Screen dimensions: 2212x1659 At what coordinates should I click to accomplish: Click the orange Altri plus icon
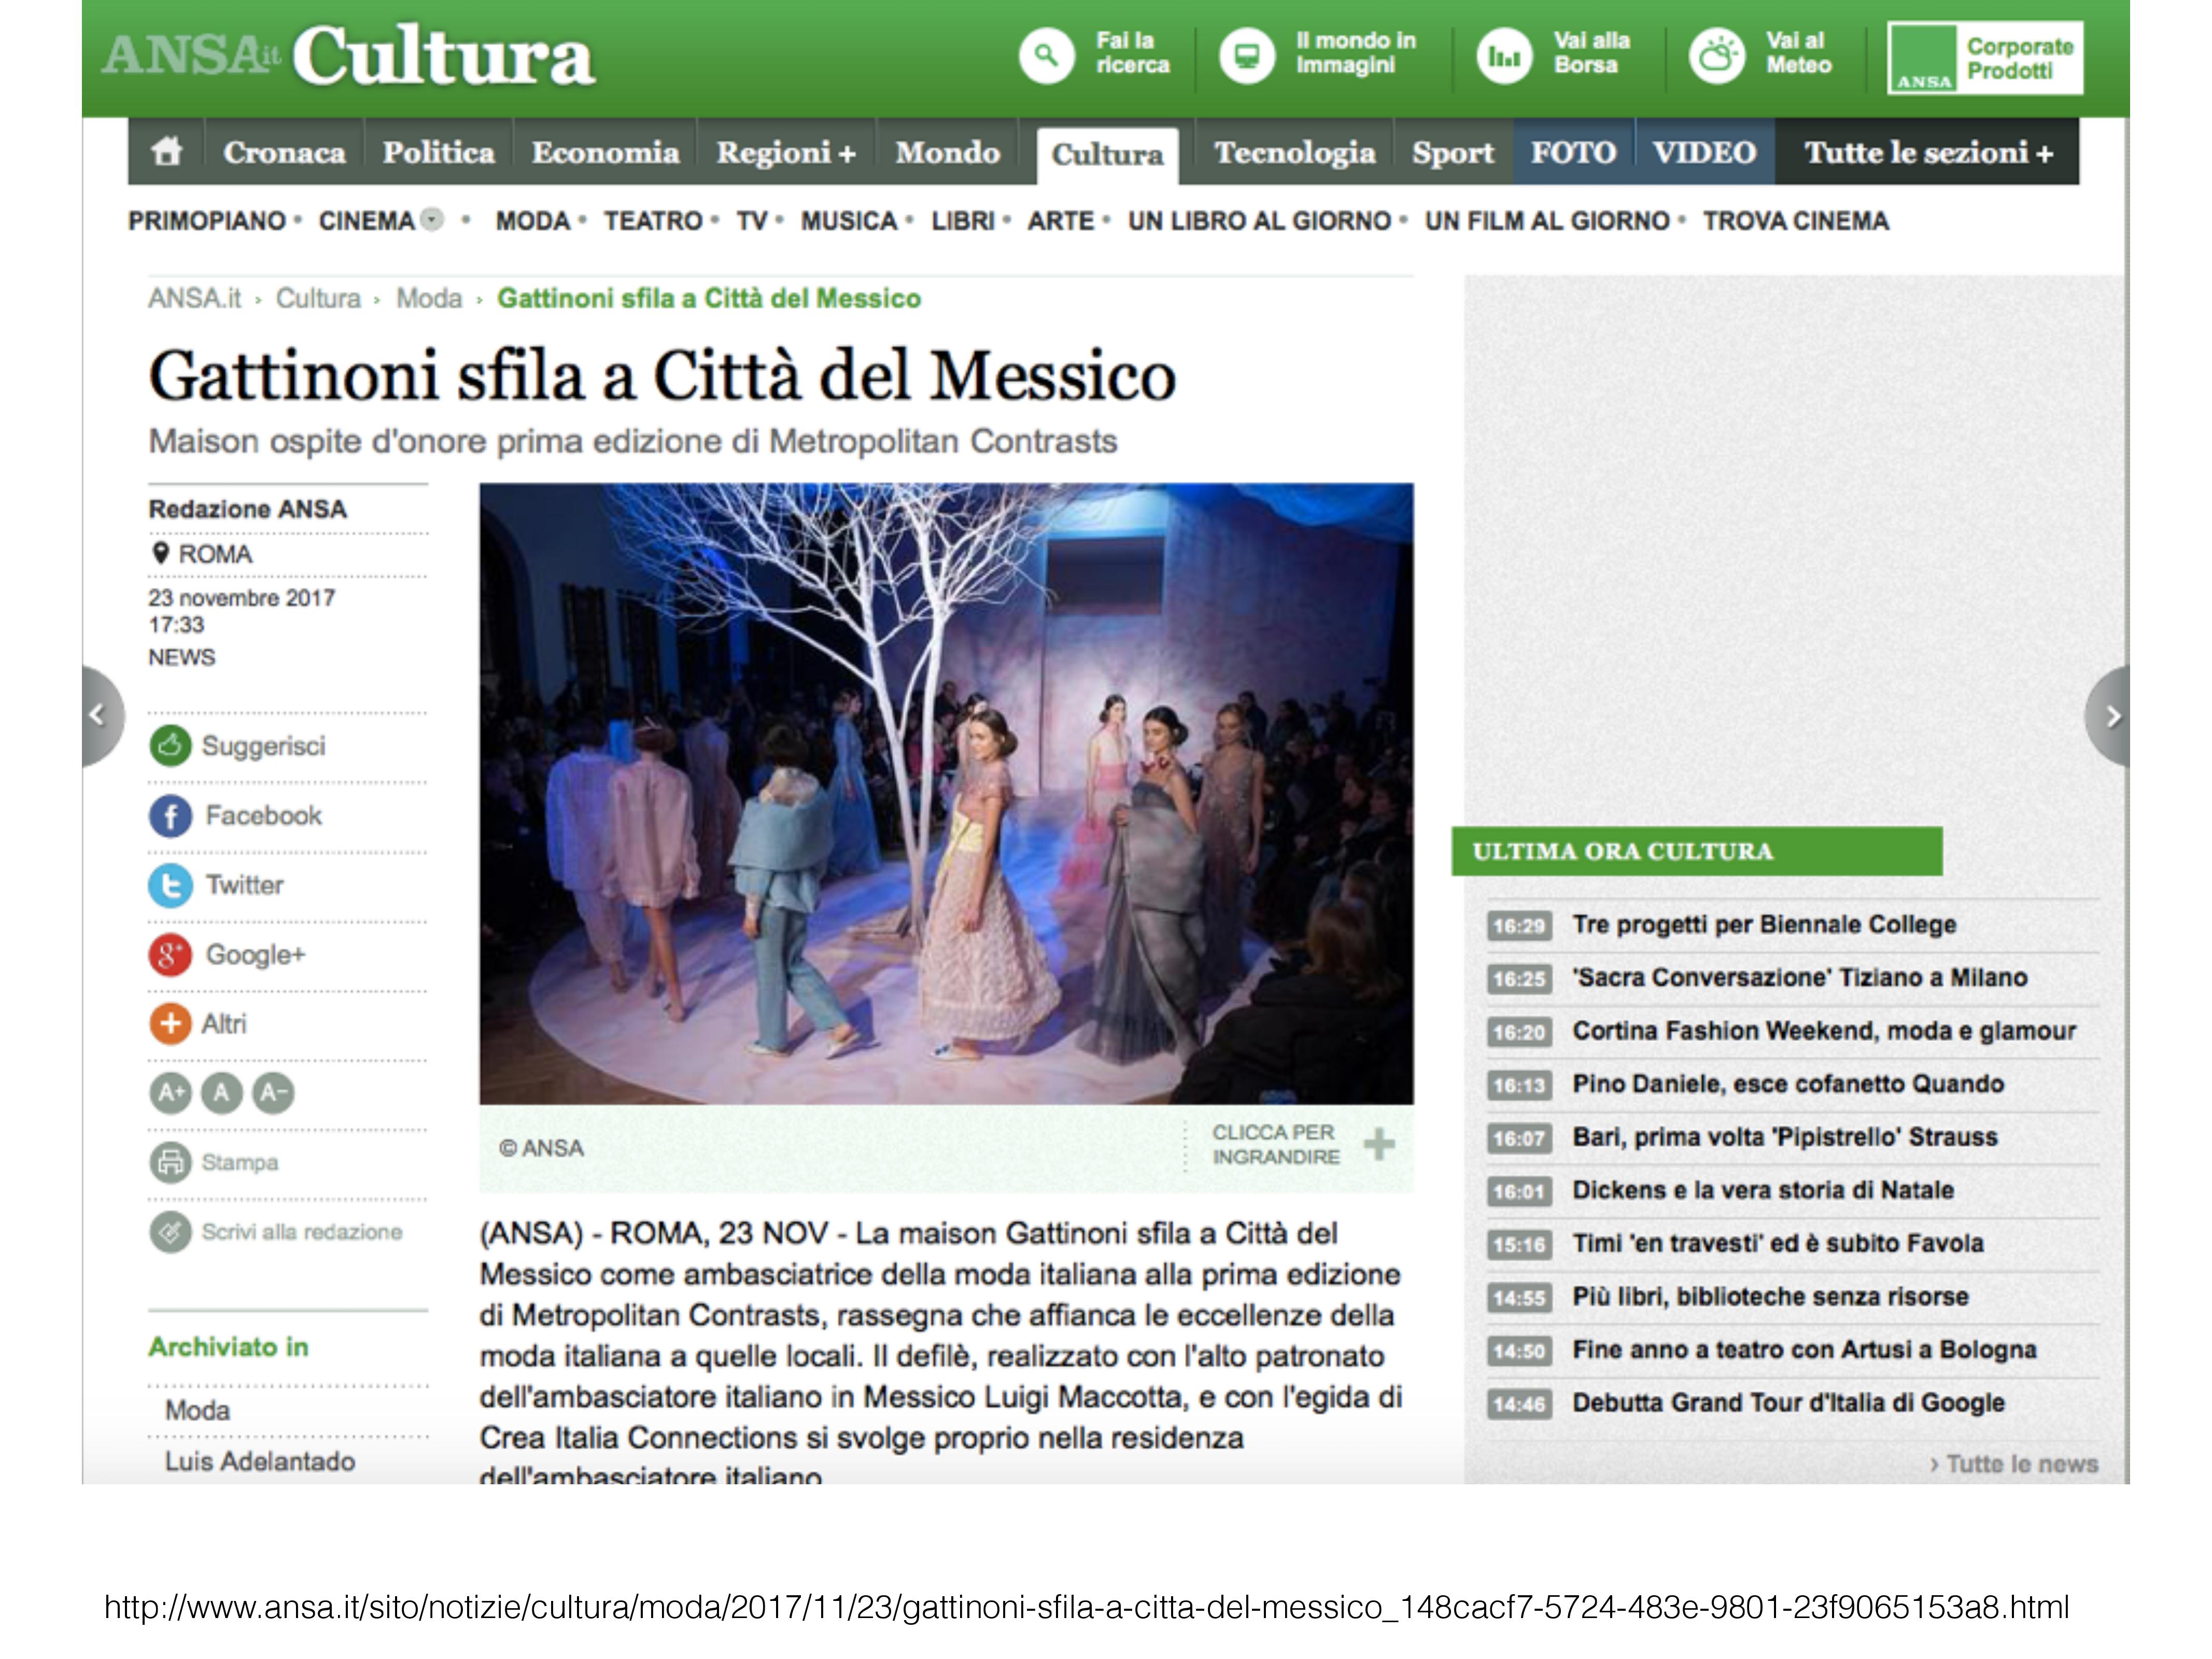[x=170, y=1024]
